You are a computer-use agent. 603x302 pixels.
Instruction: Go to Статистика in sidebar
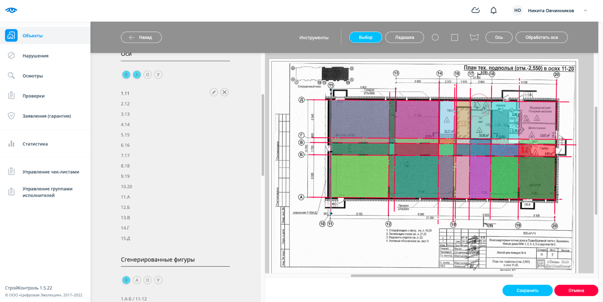click(x=35, y=144)
